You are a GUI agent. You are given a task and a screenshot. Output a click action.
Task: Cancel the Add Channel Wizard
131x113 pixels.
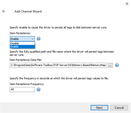point(119,108)
